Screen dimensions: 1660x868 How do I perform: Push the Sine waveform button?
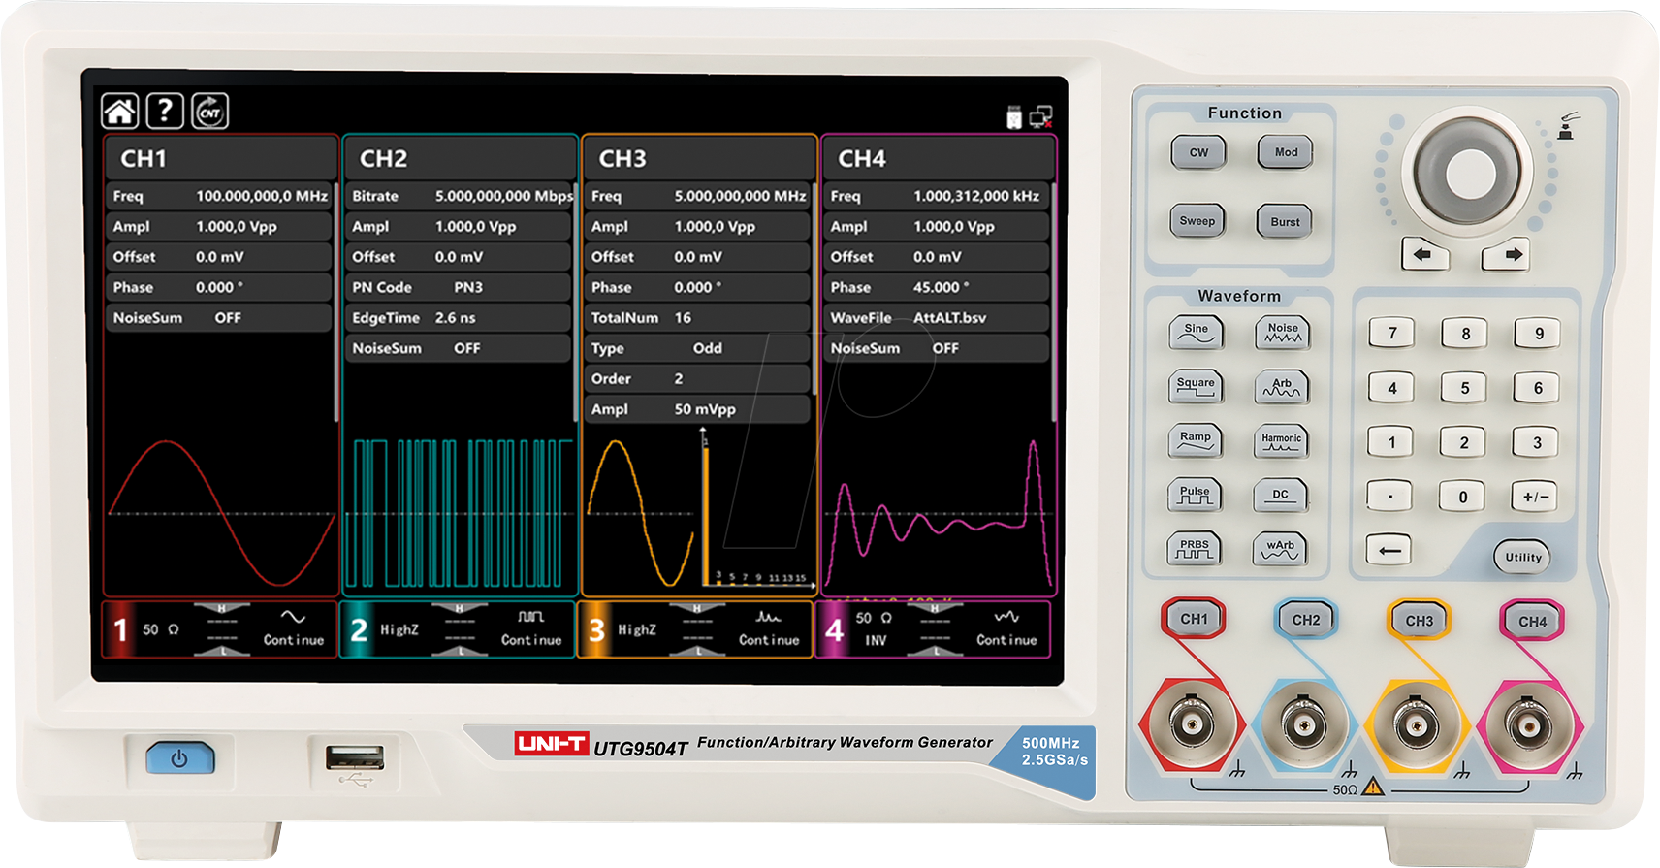[x=1197, y=334]
